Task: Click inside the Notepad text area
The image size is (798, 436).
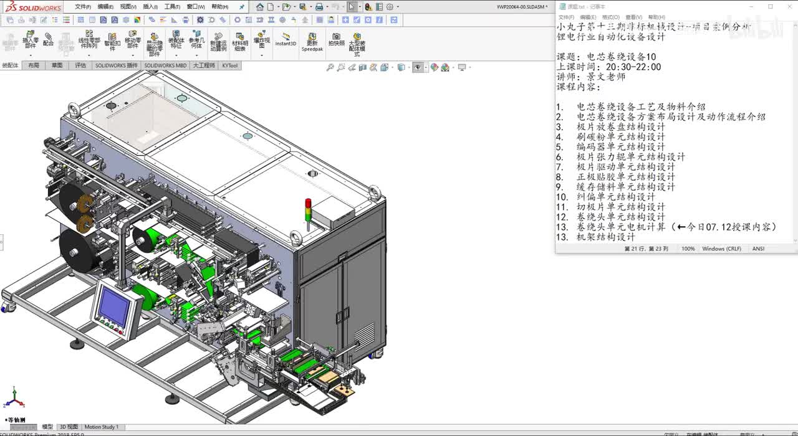Action: [673, 149]
